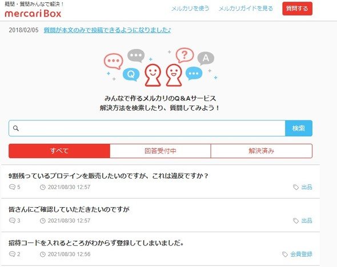Click the mercari Box logo
Image resolution: width=337 pixels, height=267 pixels.
(x=33, y=14)
